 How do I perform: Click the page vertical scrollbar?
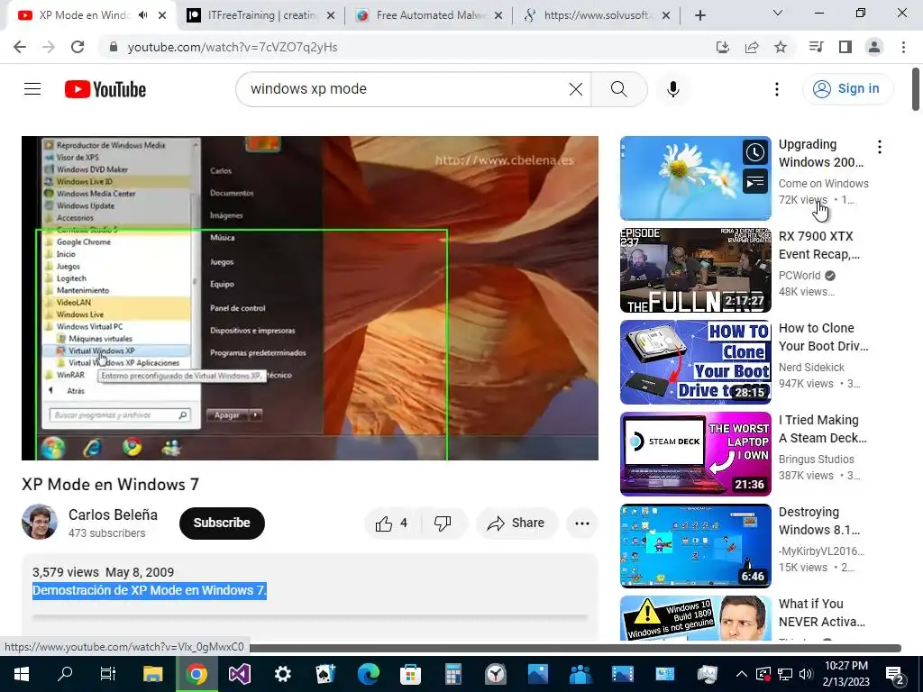tap(916, 89)
